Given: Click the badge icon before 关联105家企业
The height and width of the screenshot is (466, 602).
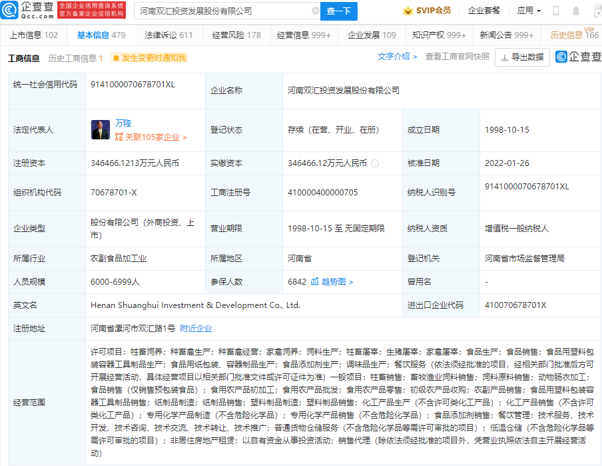Looking at the screenshot, I should (119, 136).
